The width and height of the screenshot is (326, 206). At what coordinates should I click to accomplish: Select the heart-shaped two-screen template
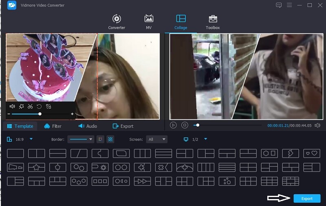coord(312,153)
